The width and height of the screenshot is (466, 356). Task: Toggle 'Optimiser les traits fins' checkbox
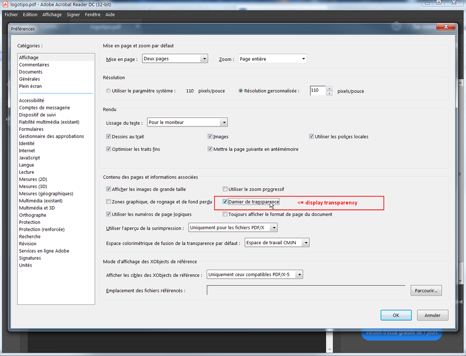click(x=109, y=149)
